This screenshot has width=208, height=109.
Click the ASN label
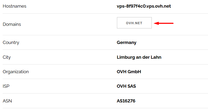pos(7,101)
